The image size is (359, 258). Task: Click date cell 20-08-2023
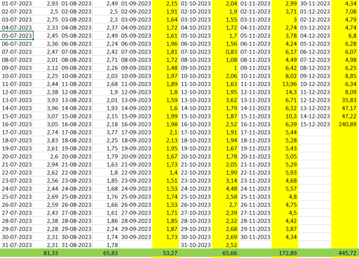click(77, 157)
